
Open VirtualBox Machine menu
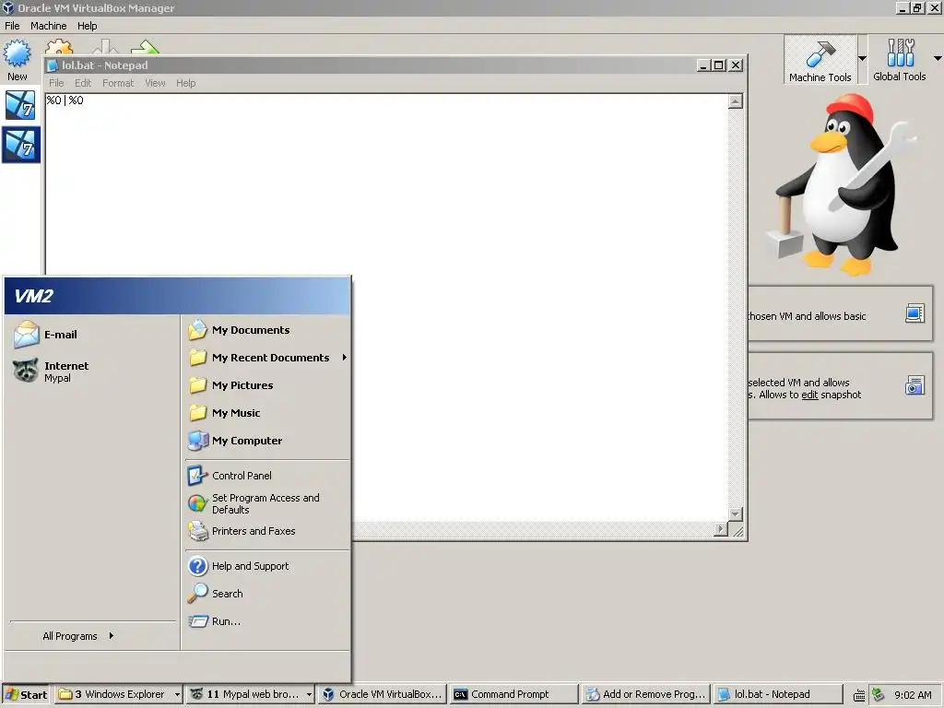[x=48, y=26]
